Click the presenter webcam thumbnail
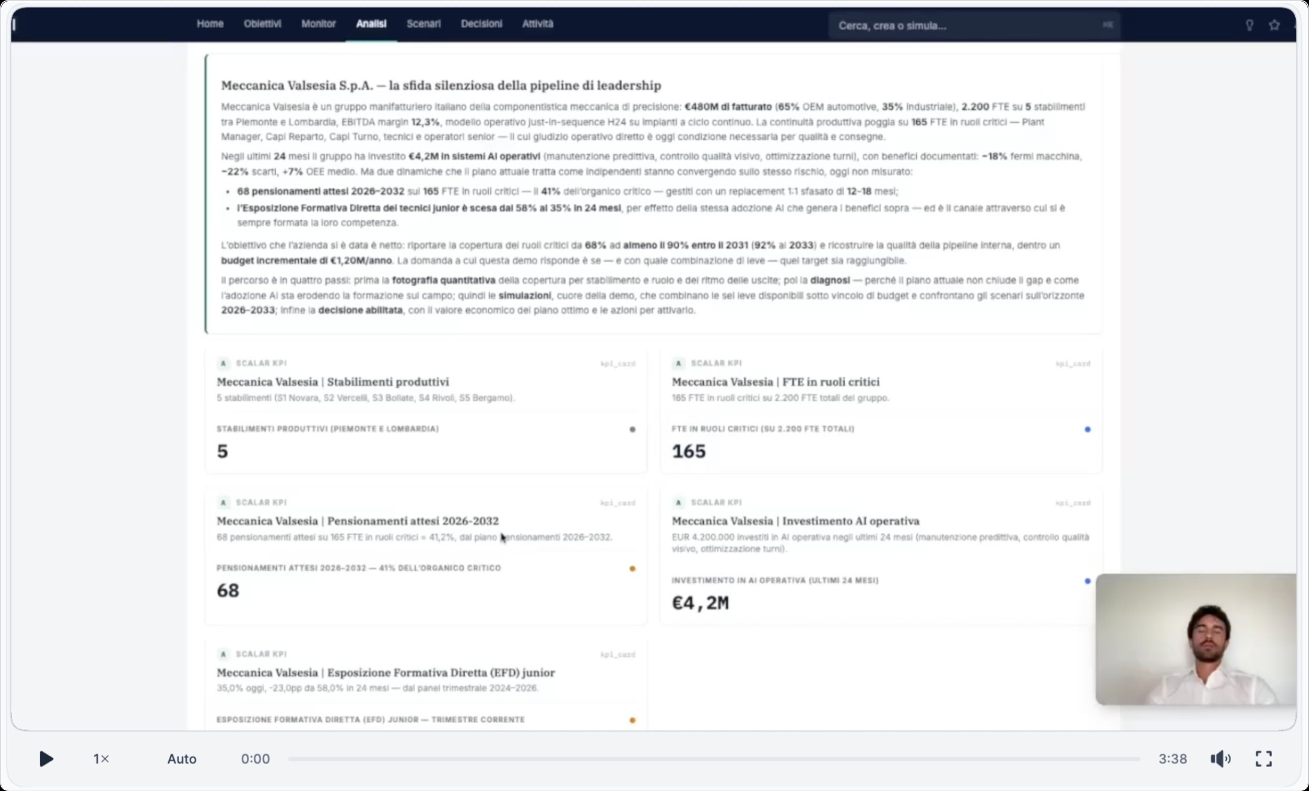Screen dimensions: 1309x791 [x=1196, y=639]
